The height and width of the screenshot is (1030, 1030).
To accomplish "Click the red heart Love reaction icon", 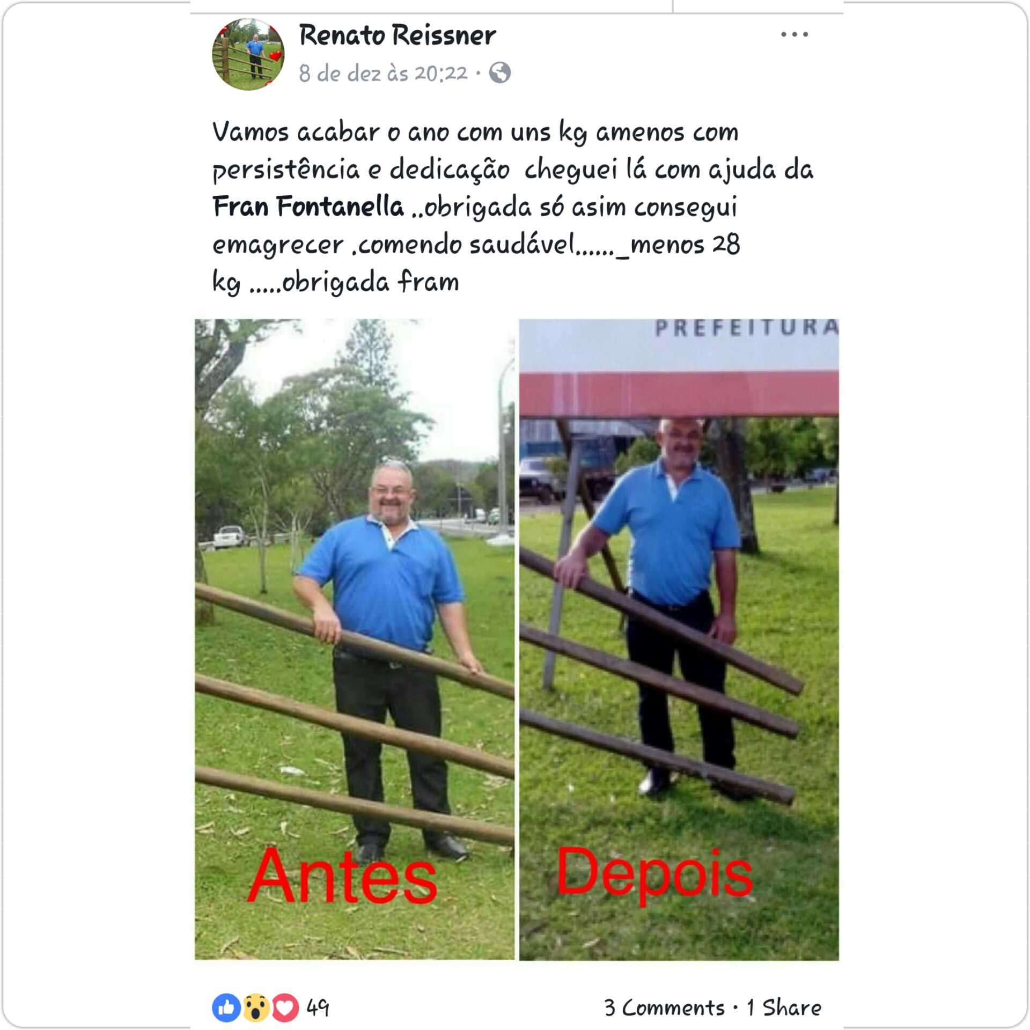I will click(285, 1008).
